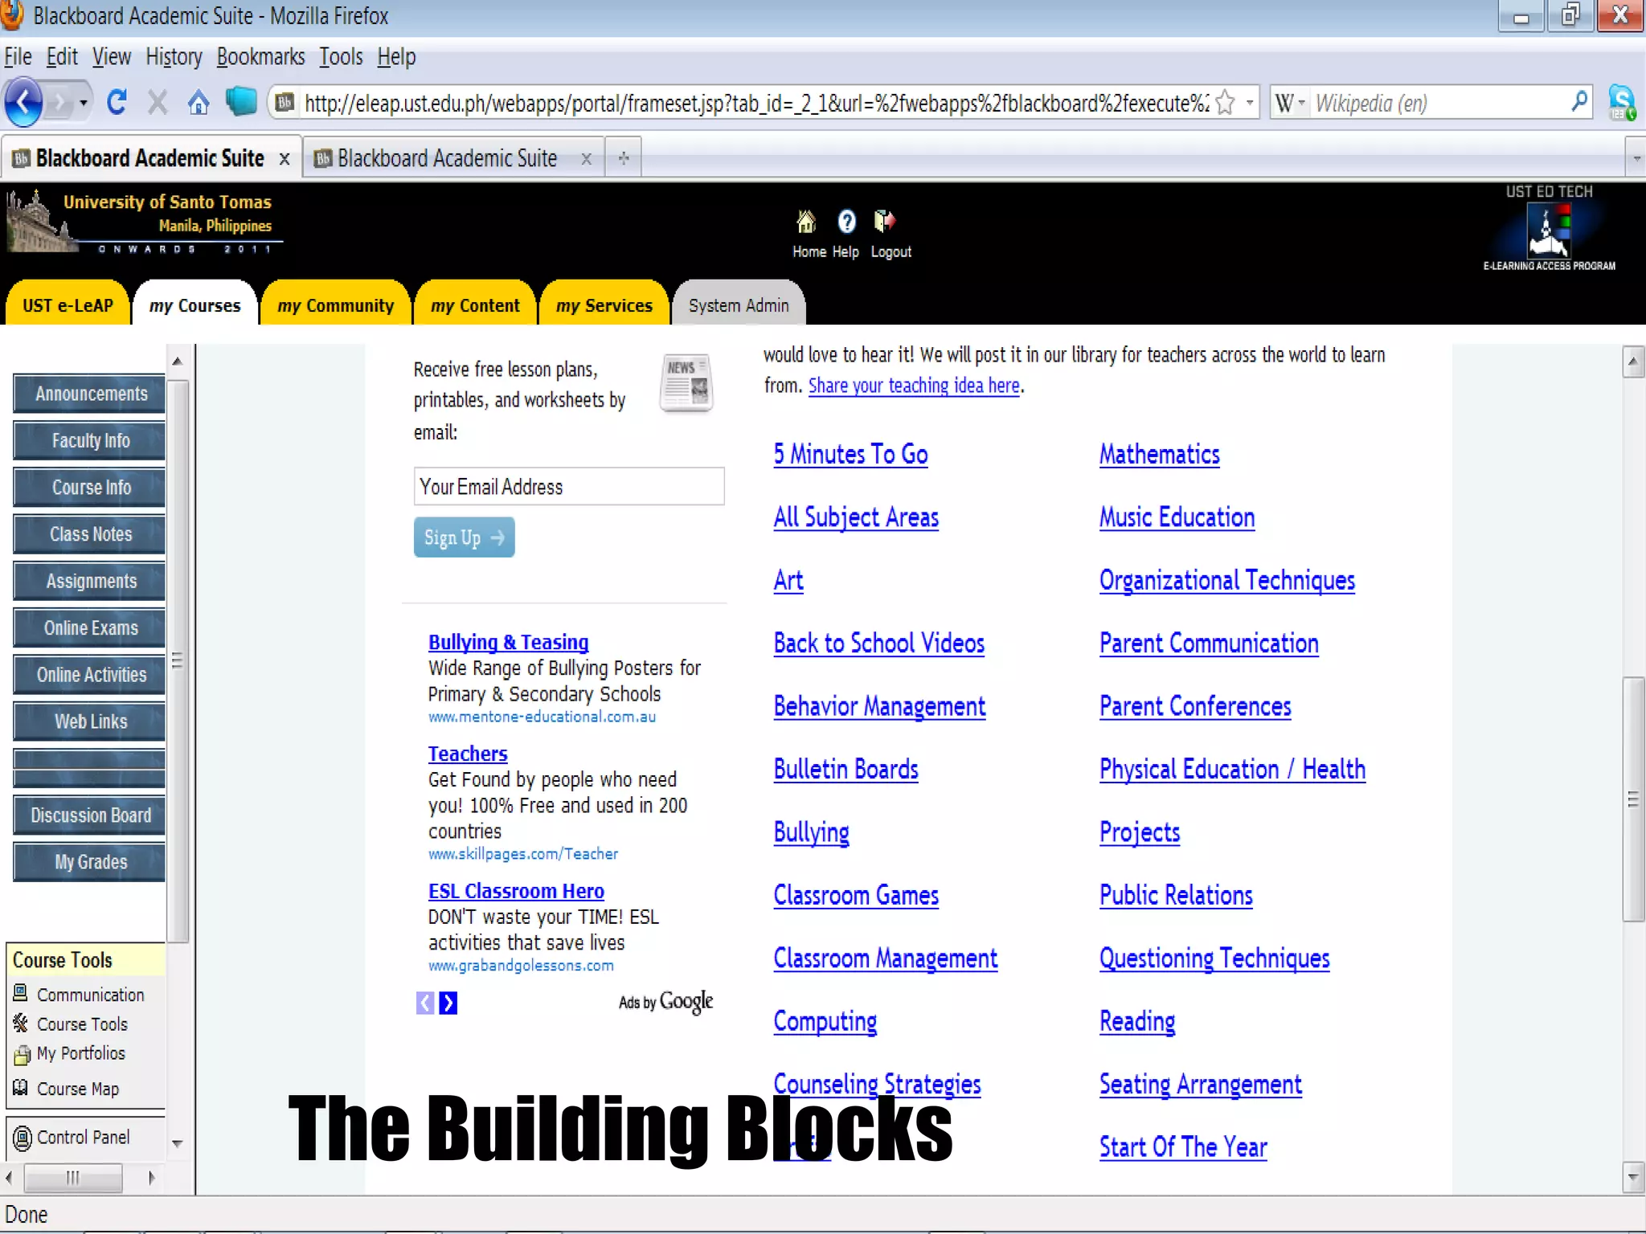Open the address bar history dropdown
This screenshot has height=1234, width=1646.
pyautogui.click(x=1250, y=103)
